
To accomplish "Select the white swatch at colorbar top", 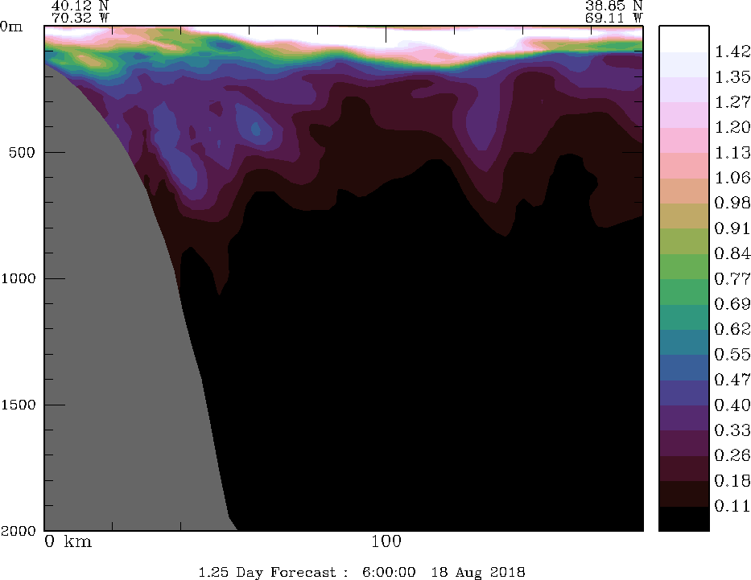I will [x=684, y=39].
